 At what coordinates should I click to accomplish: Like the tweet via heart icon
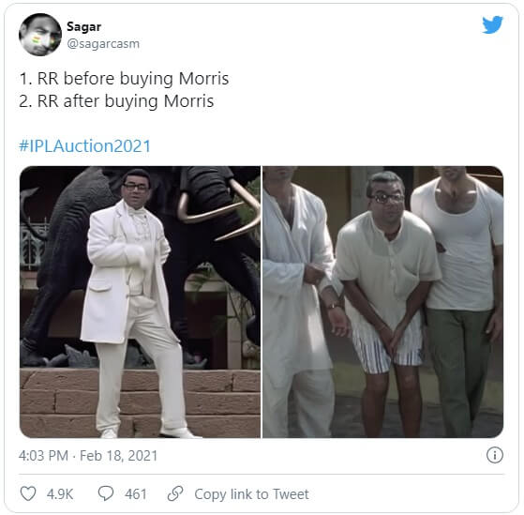pos(28,493)
